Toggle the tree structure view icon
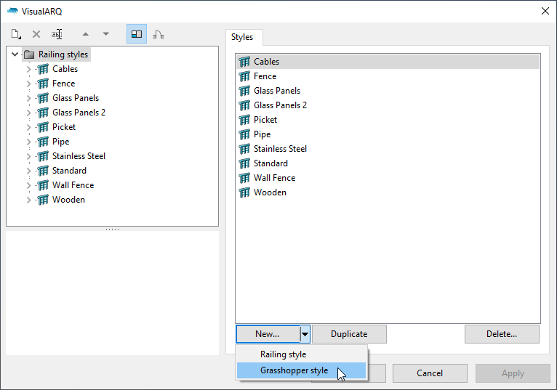This screenshot has width=557, height=390. pos(158,34)
